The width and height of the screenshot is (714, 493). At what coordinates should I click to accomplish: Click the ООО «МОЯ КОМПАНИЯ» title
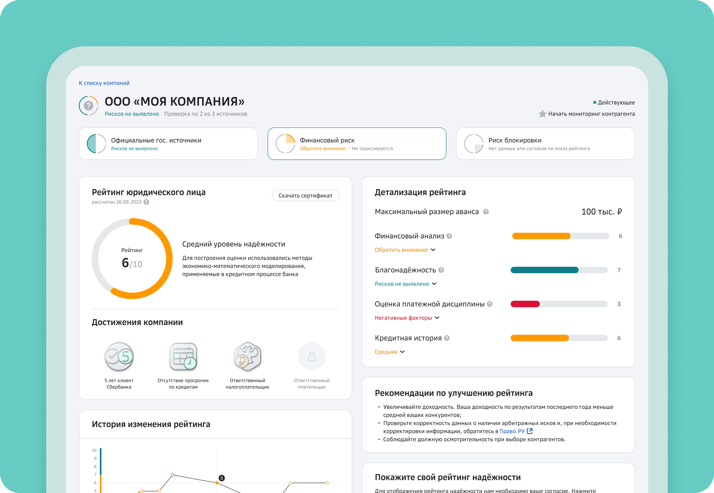point(174,101)
